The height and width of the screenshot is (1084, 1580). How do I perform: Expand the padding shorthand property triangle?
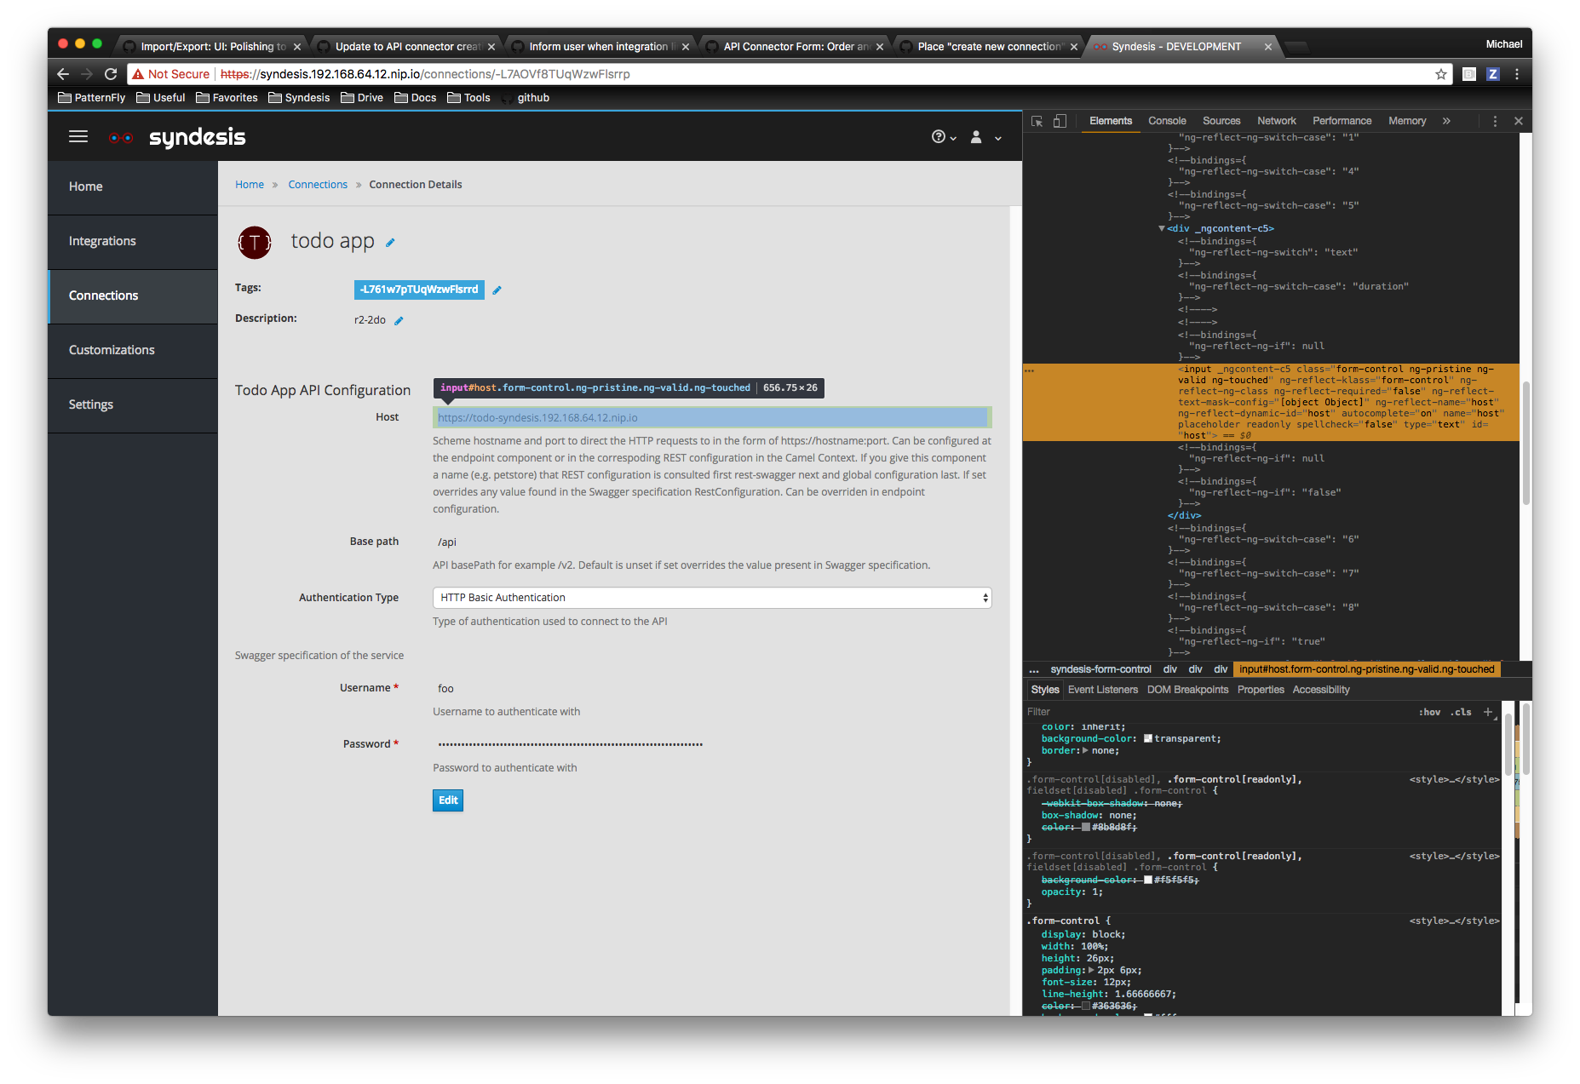1092,970
